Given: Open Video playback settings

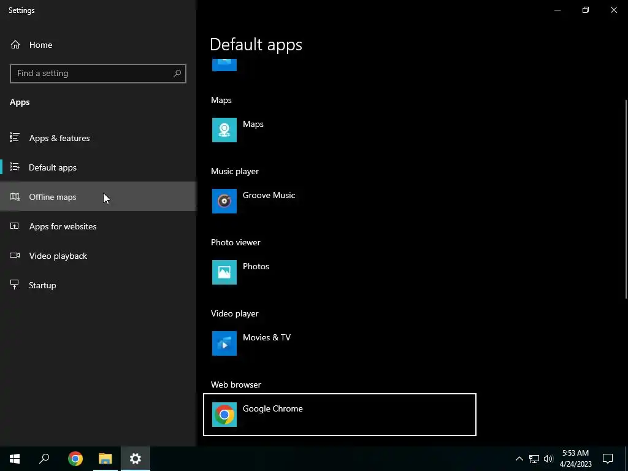Looking at the screenshot, I should (98, 256).
